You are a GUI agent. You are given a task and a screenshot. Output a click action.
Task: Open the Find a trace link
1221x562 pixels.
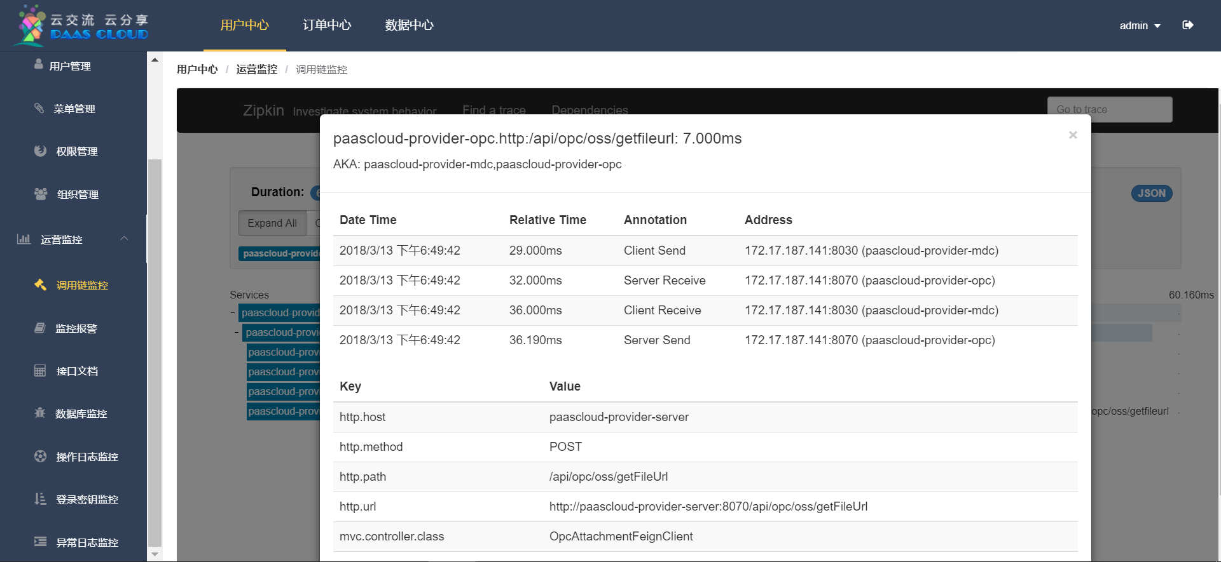pyautogui.click(x=493, y=110)
